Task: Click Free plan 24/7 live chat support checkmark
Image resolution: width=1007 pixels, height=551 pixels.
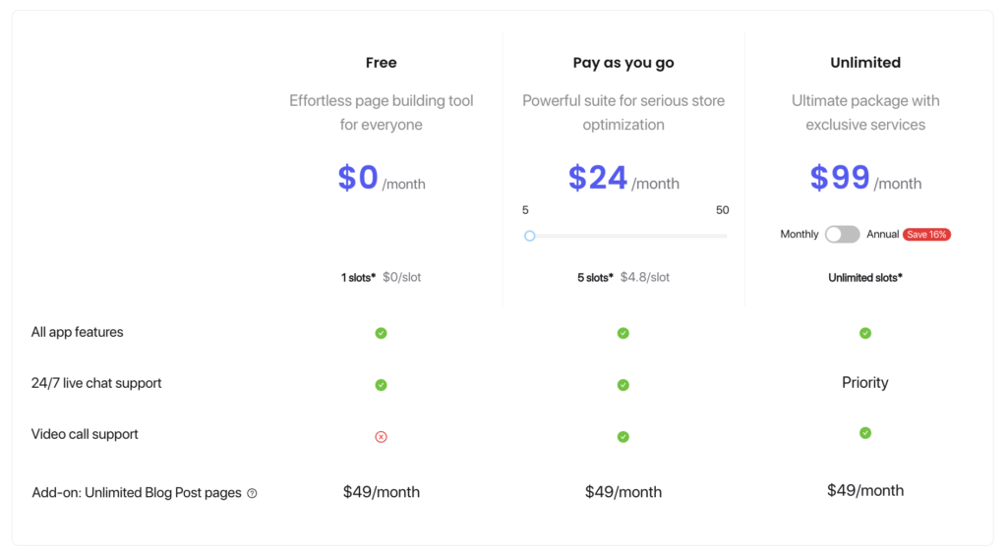Action: [x=381, y=385]
